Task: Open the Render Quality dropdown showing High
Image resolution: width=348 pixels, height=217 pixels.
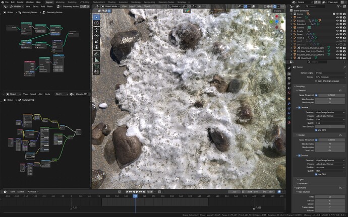Action: (x=330, y=171)
